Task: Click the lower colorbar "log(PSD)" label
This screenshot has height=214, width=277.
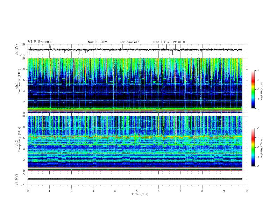Action: 262,149
